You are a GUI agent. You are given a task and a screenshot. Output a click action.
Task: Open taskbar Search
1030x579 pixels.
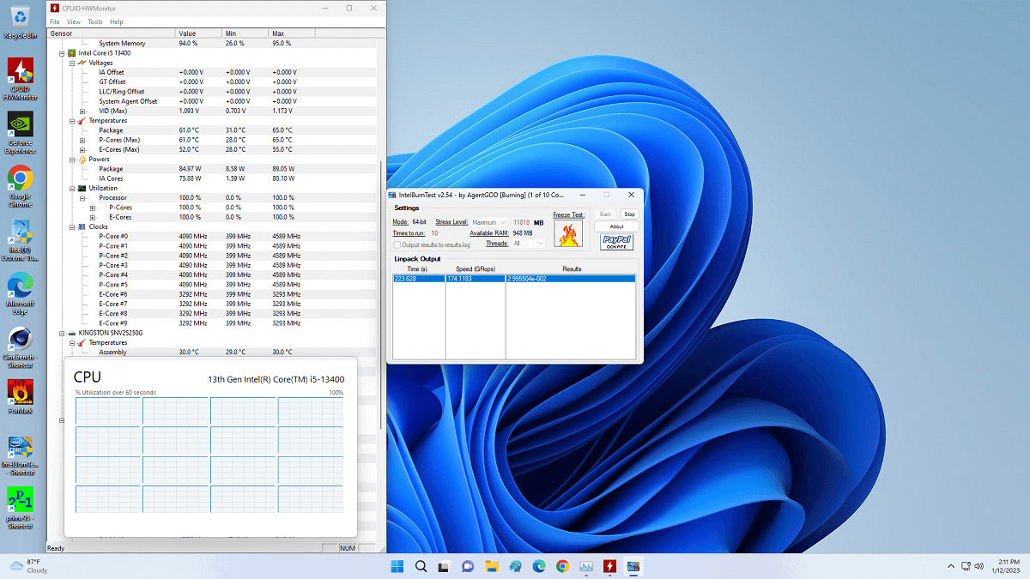pyautogui.click(x=421, y=566)
